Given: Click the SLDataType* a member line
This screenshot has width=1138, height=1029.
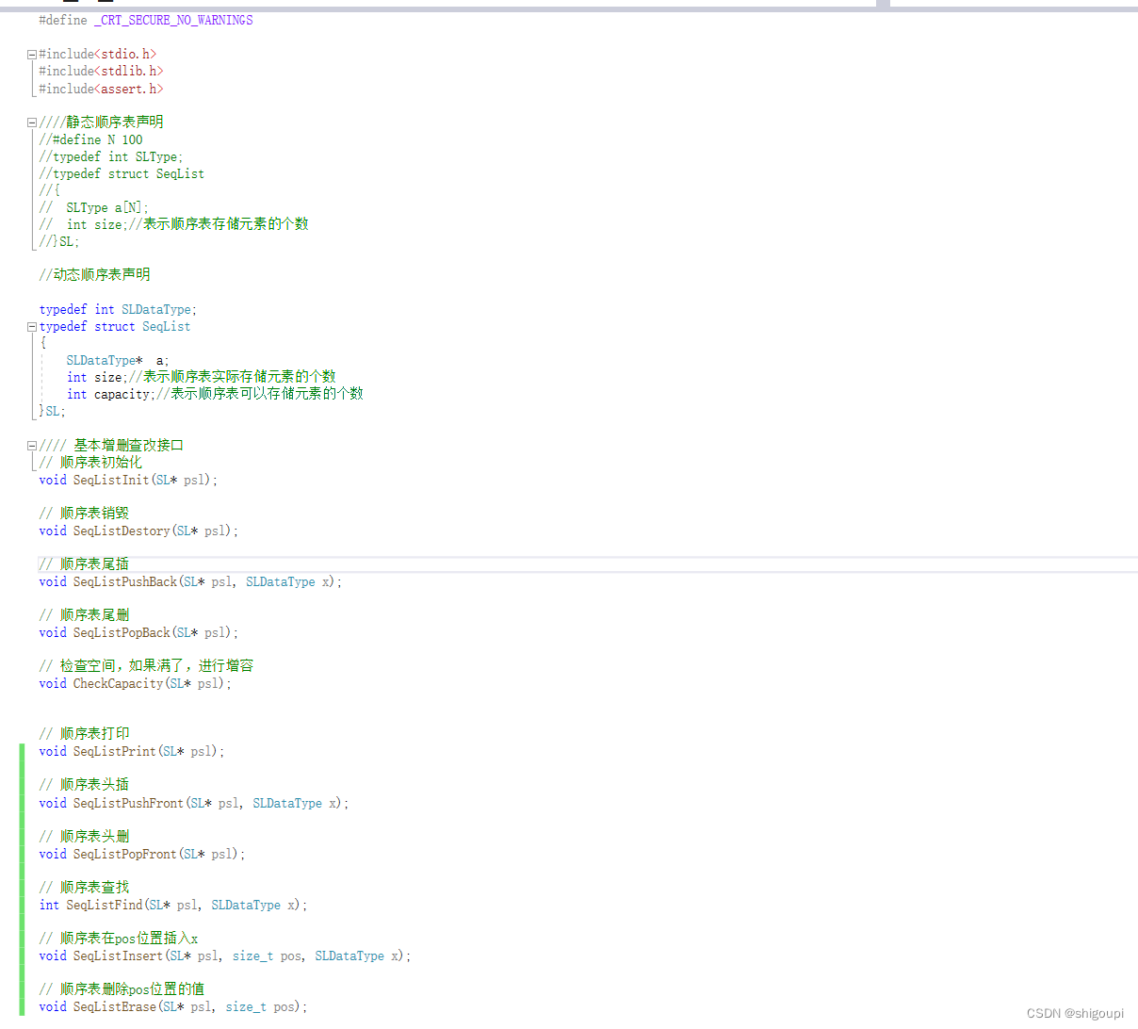Looking at the screenshot, I should point(118,361).
